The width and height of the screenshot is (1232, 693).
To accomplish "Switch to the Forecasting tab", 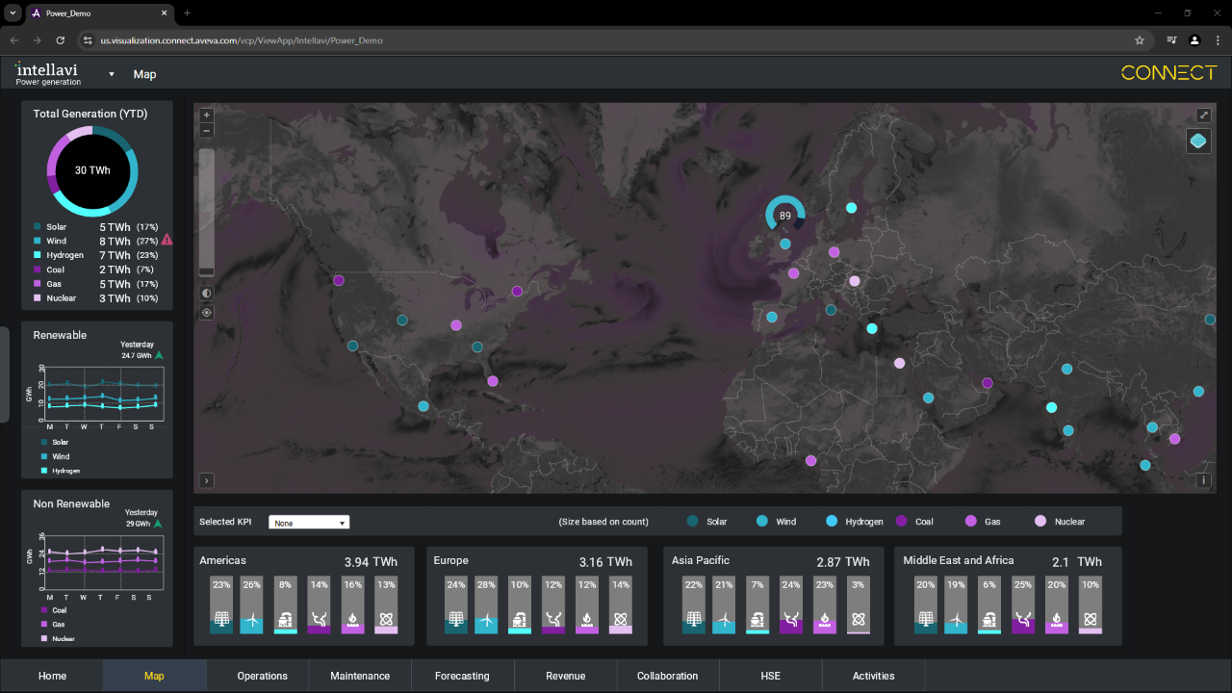I will point(462,676).
